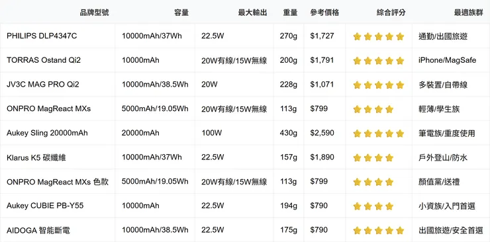This screenshot has height=242, width=490.
Task: Click the star rating in Aukey Sling row
Action: click(x=379, y=134)
